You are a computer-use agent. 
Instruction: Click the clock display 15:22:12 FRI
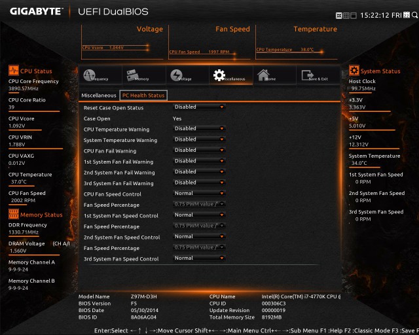click(x=381, y=15)
